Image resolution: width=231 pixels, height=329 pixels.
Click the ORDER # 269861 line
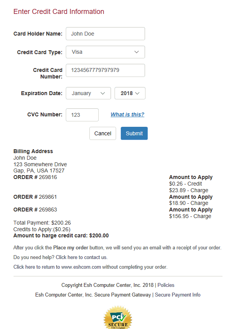pos(35,197)
